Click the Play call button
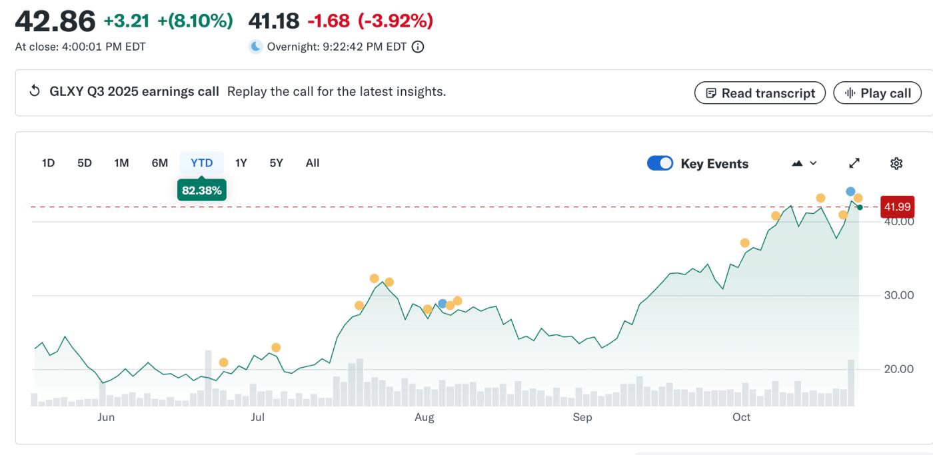This screenshot has height=455, width=933. [877, 93]
